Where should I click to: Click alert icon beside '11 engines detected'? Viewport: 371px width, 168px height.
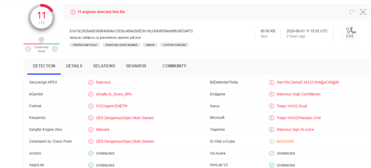pos(73,12)
